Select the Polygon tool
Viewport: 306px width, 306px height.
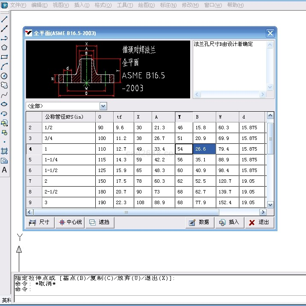pos(4,48)
